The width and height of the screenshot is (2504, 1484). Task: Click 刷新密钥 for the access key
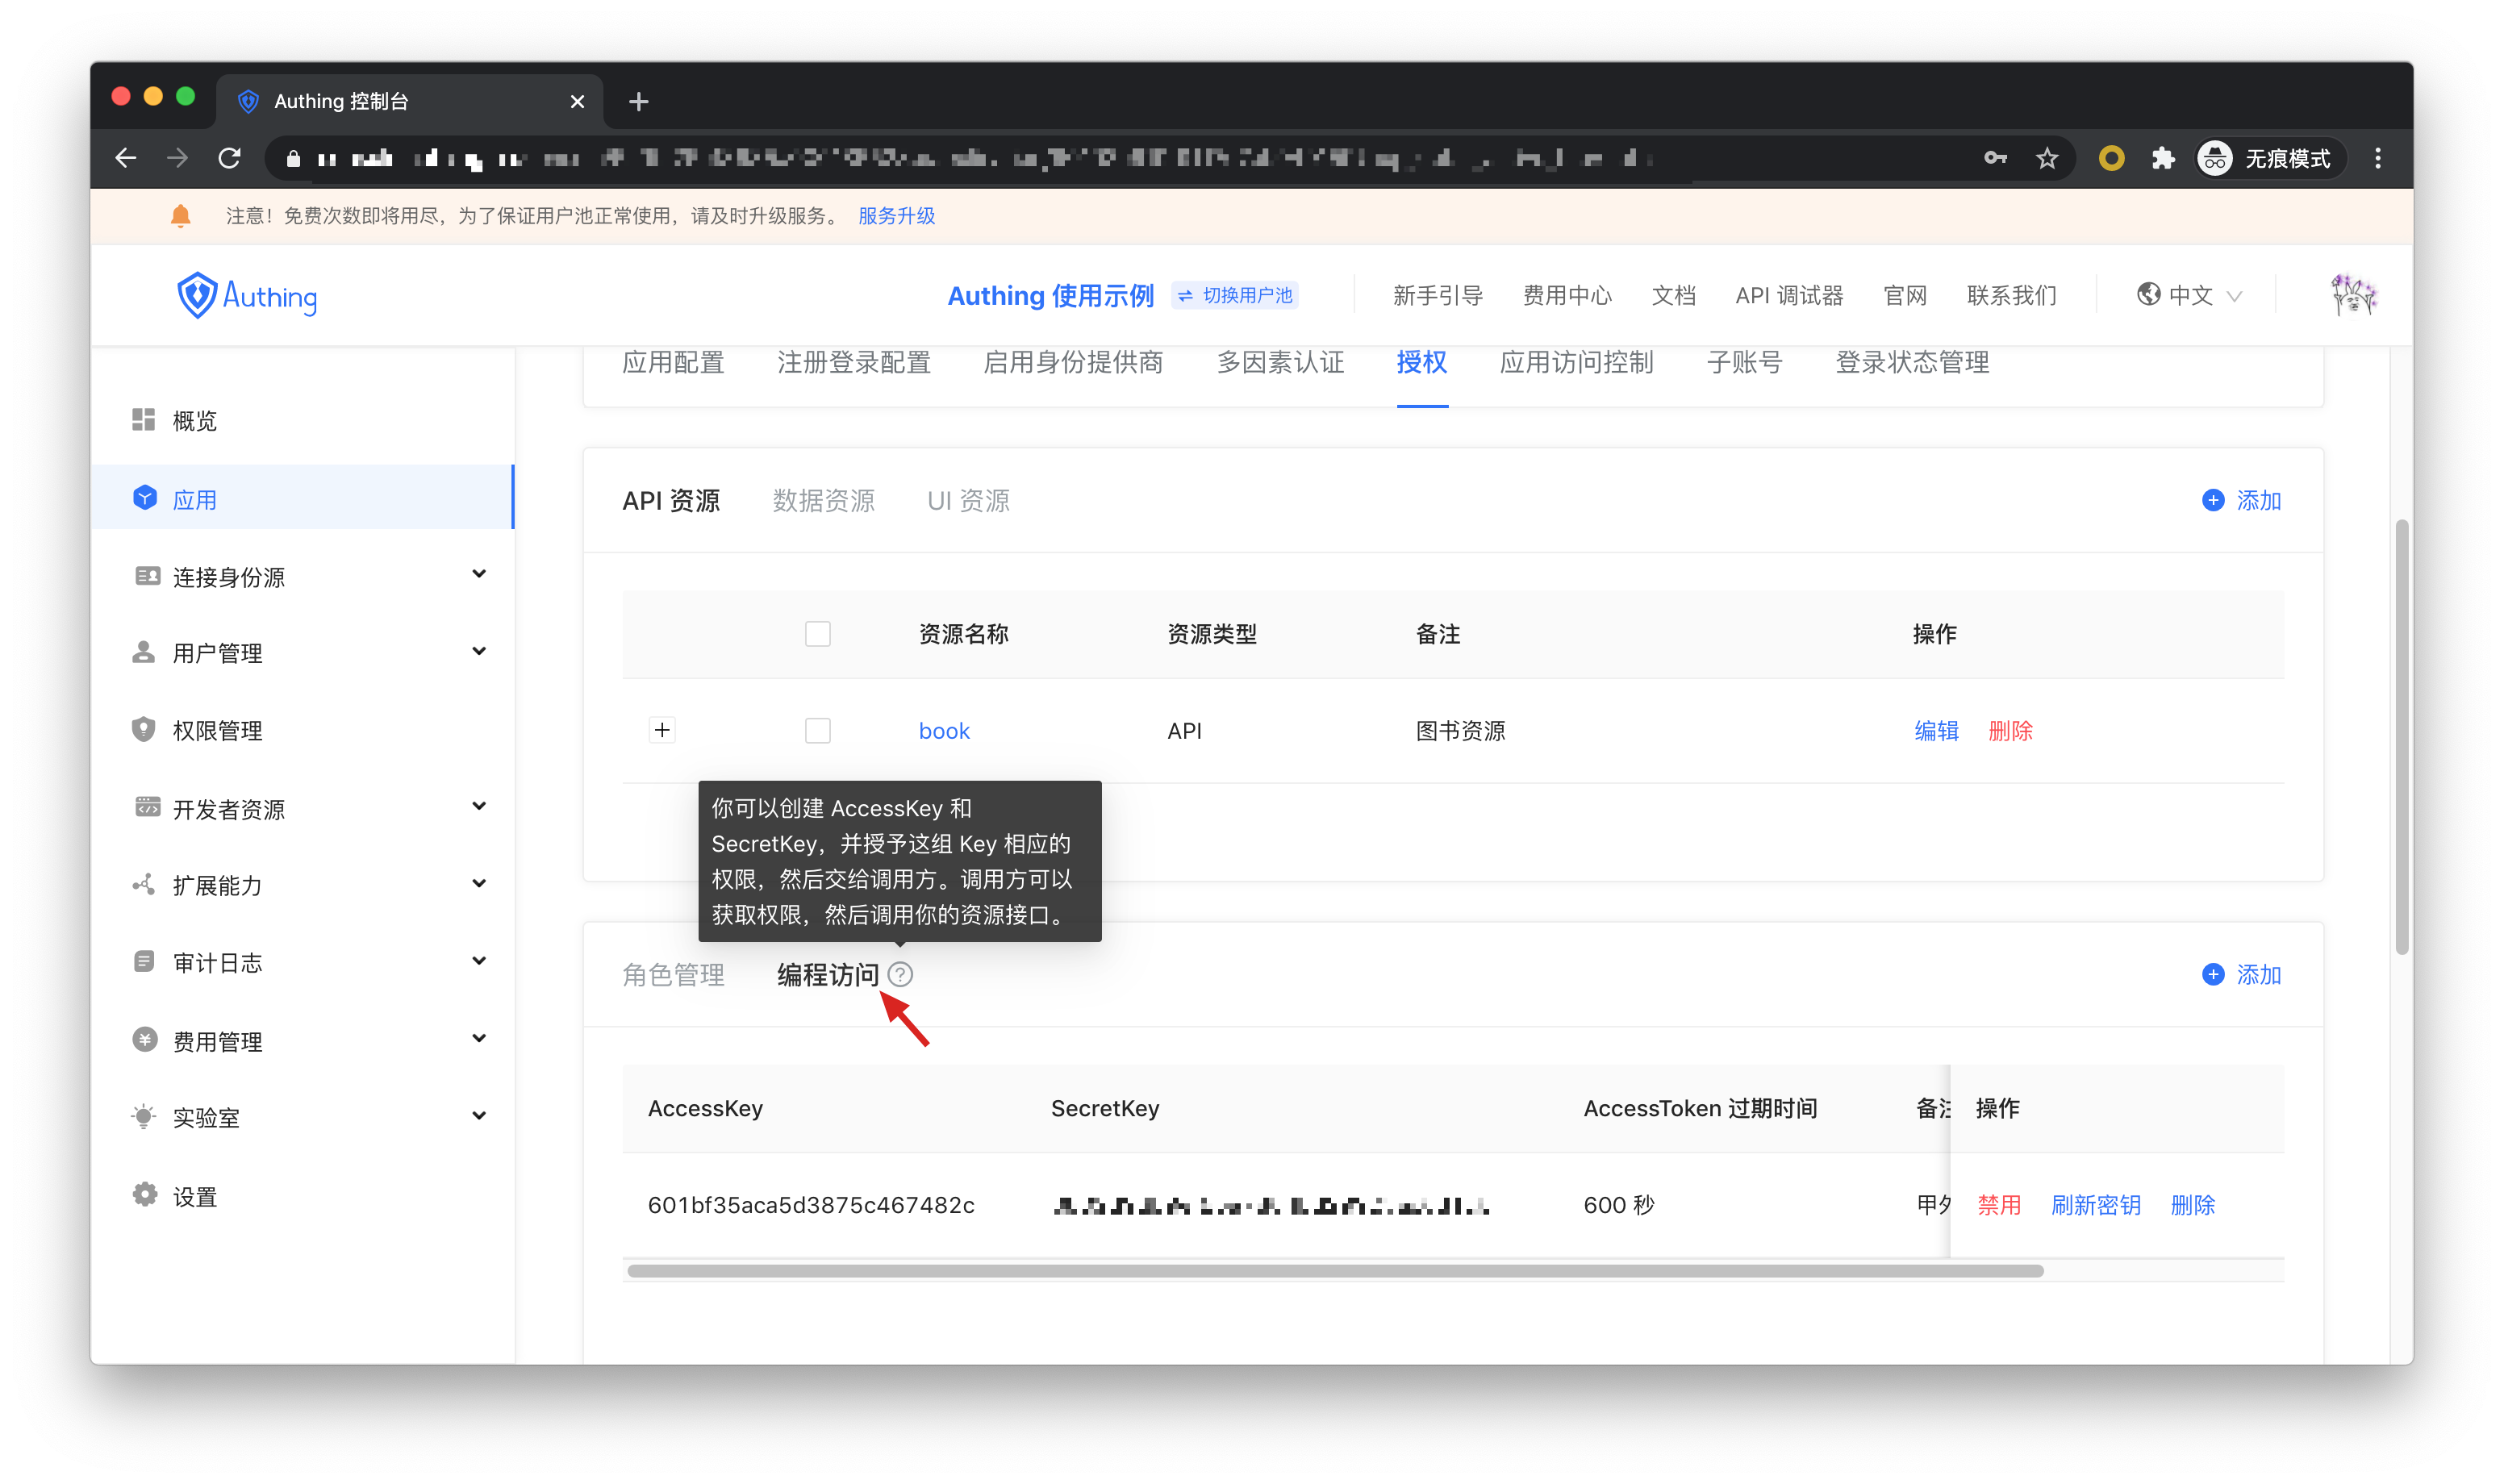pyautogui.click(x=2095, y=1205)
